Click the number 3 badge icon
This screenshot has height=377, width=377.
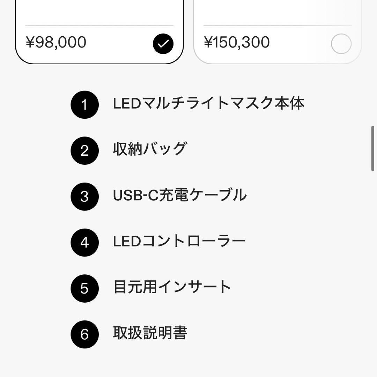pos(84,196)
